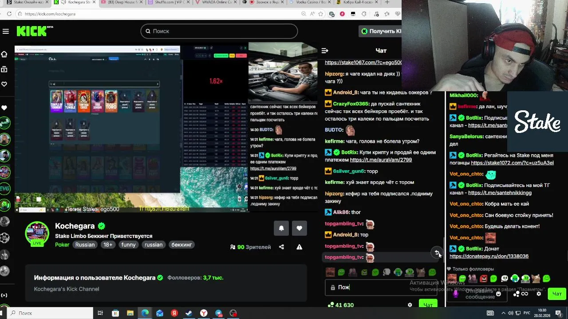Screen dimensions: 568x319
Task: Open Yandex Browser from the taskbar
Action: 204,313
